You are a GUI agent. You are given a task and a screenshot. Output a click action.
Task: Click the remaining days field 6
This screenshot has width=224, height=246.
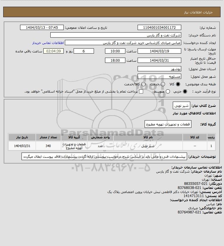[x=84, y=51]
